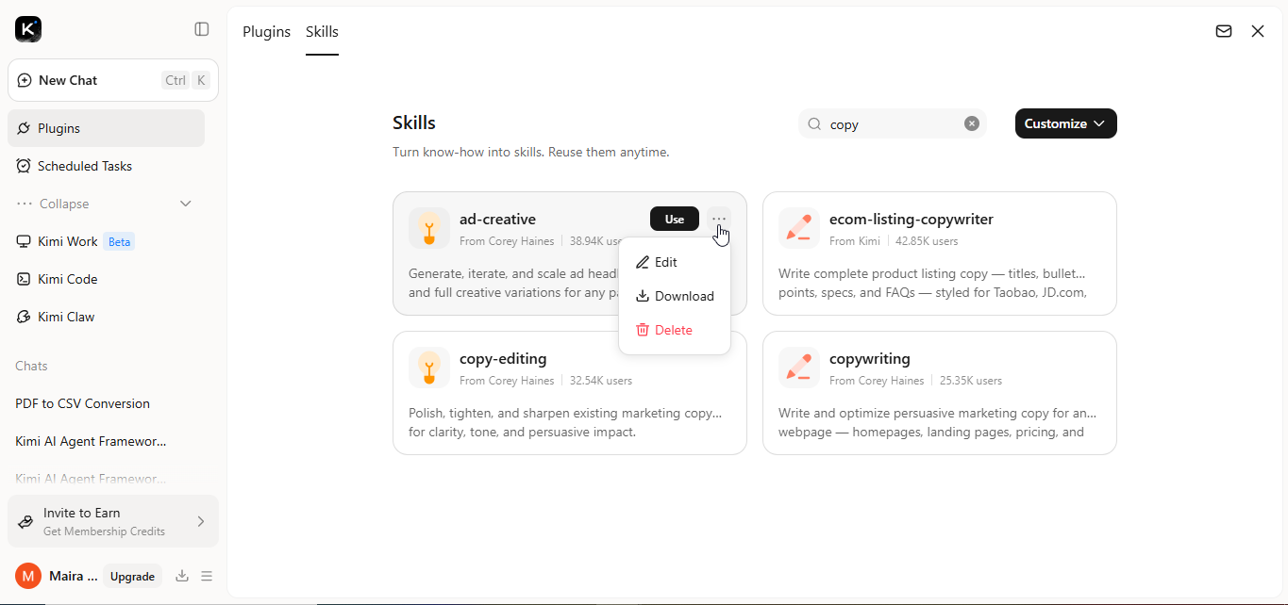Click into the search field containing copy
This screenshot has height=605, width=1288.
click(x=893, y=123)
